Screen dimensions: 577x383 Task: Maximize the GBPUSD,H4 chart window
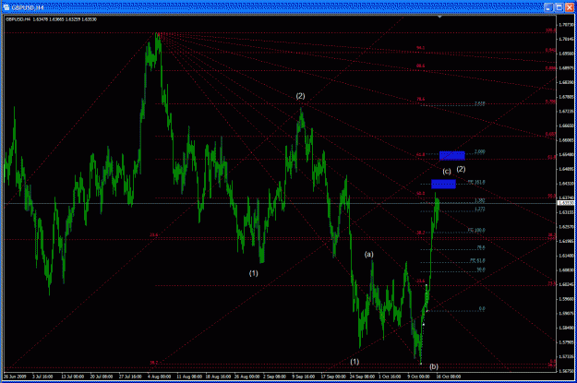[x=559, y=7]
